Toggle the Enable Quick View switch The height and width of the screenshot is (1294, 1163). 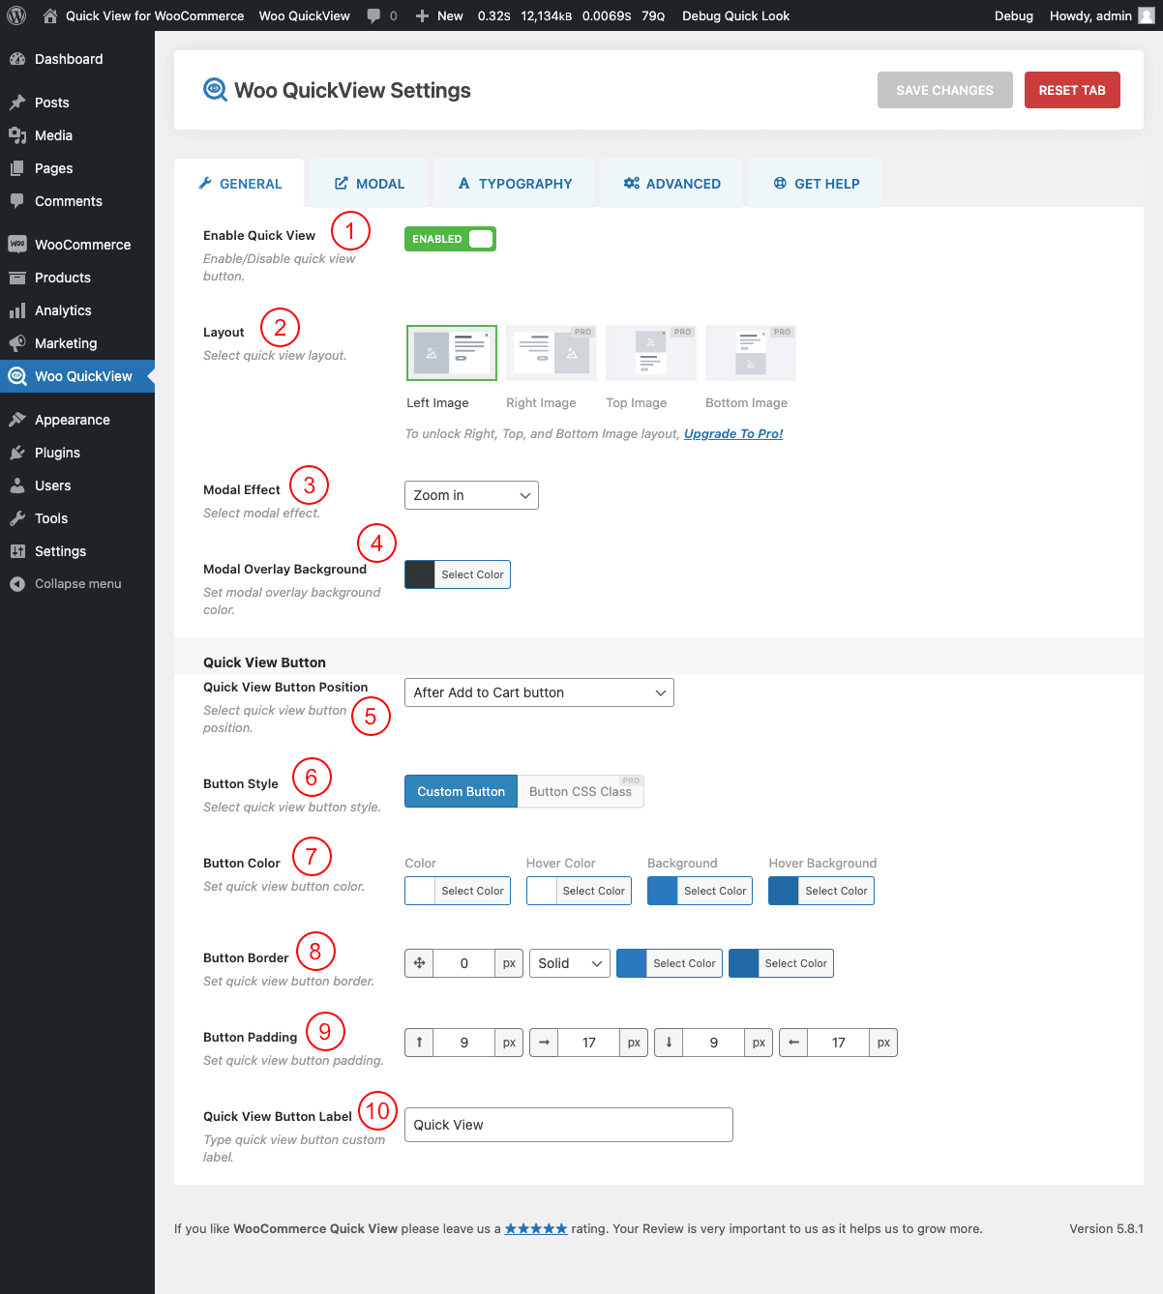450,239
